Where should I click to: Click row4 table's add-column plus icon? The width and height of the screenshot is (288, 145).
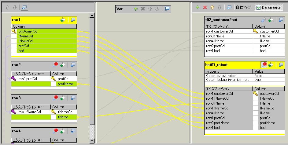[63, 131]
